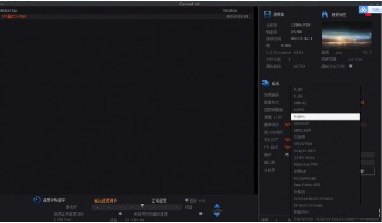Screen dimensions: 382x223
Task: Pick DNxHD/R from the list
Action: (325, 123)
